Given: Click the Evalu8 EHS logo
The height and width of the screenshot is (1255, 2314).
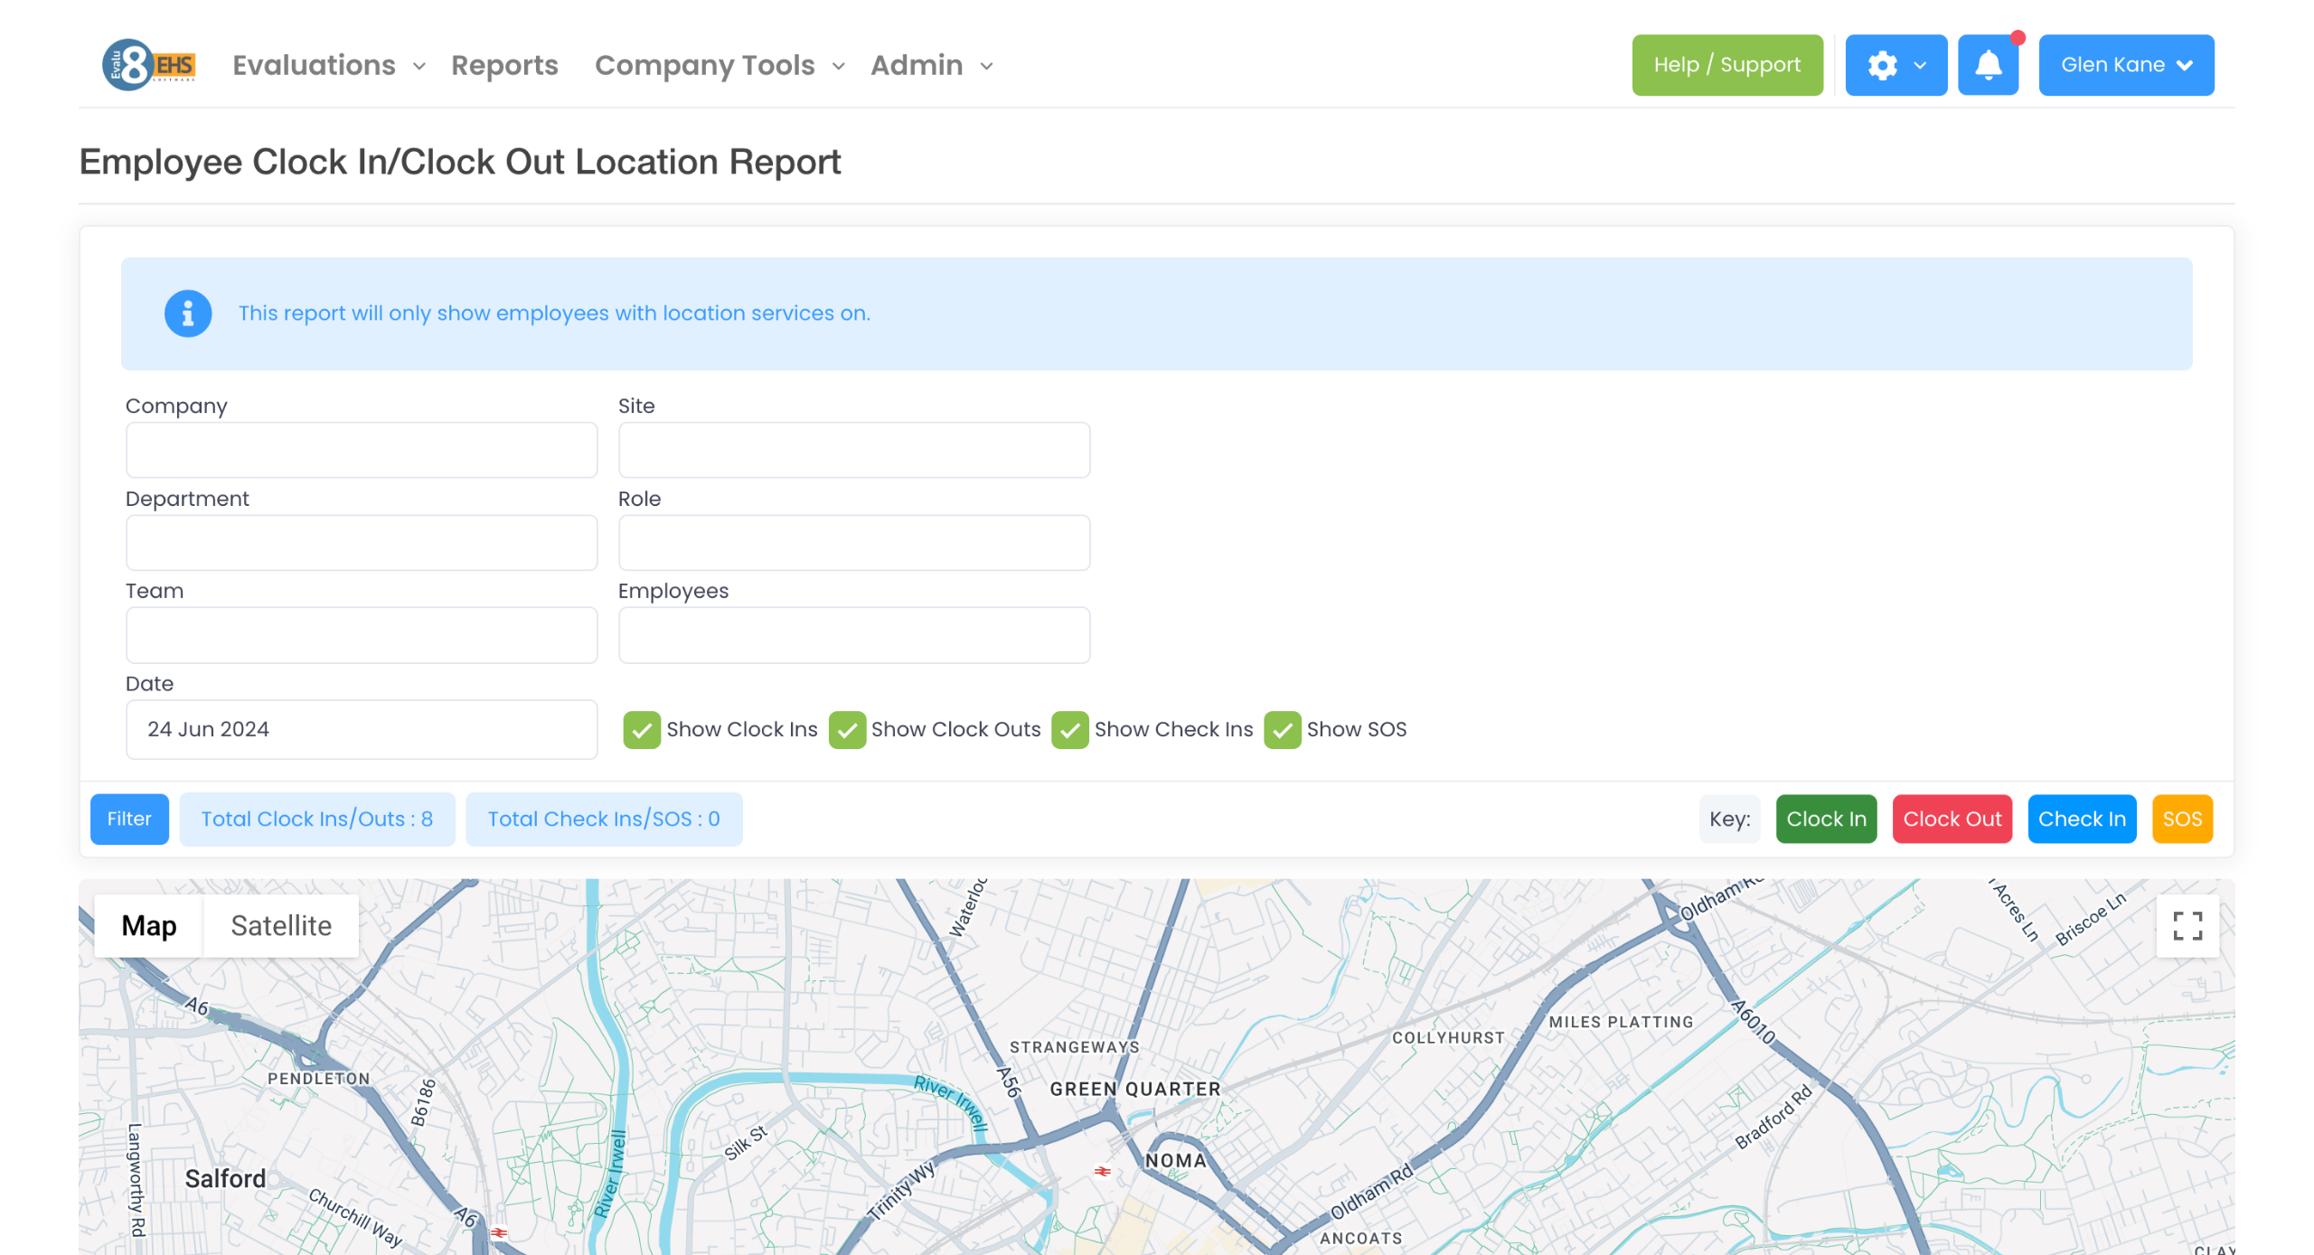Looking at the screenshot, I should [x=149, y=65].
